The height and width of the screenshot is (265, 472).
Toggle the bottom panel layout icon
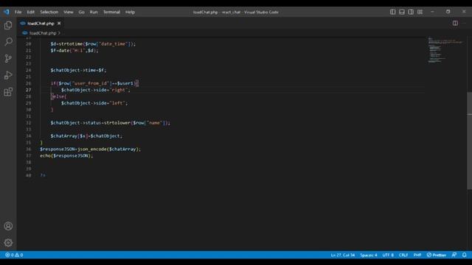point(402,12)
